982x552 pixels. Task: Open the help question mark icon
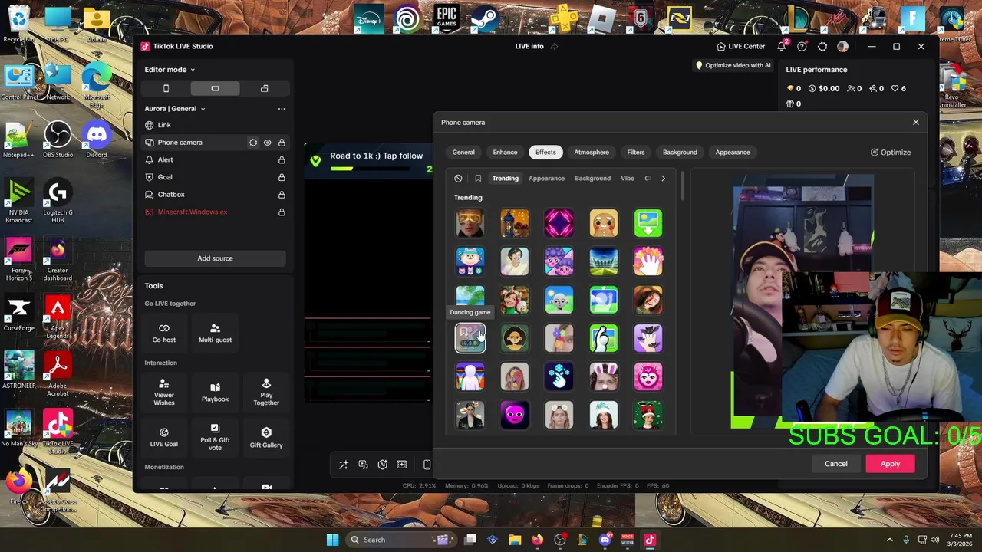[x=802, y=46]
